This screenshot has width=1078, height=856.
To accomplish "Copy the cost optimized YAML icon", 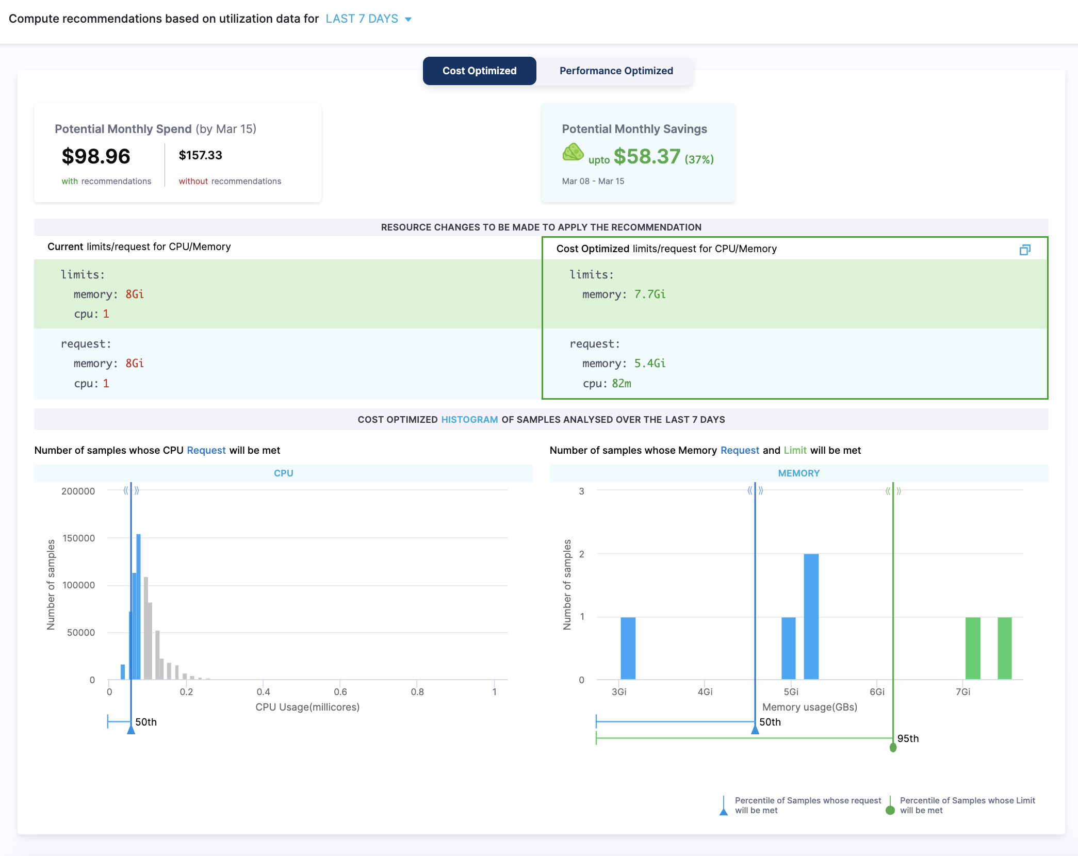I will [1024, 250].
